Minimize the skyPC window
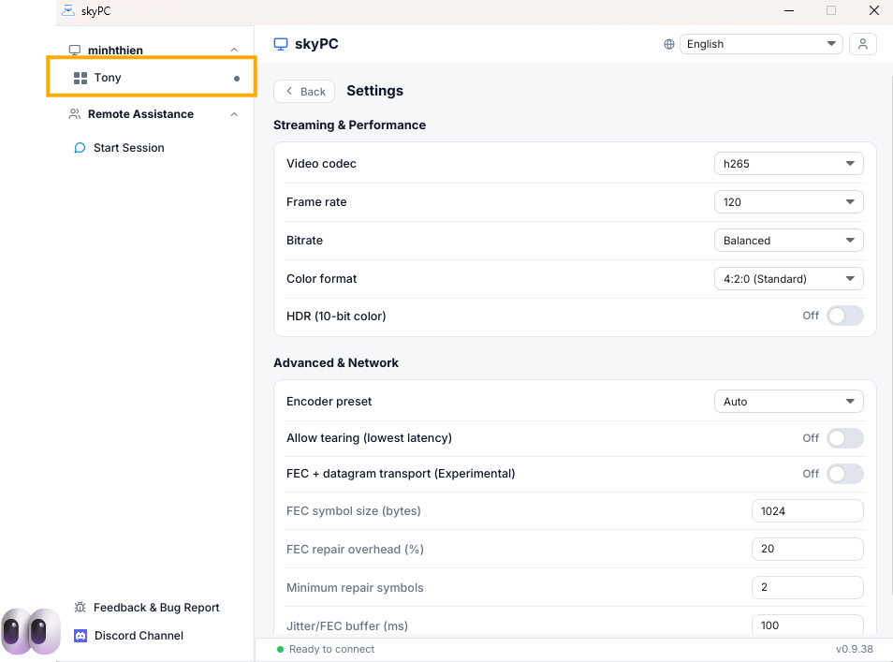893x662 pixels. (x=789, y=11)
